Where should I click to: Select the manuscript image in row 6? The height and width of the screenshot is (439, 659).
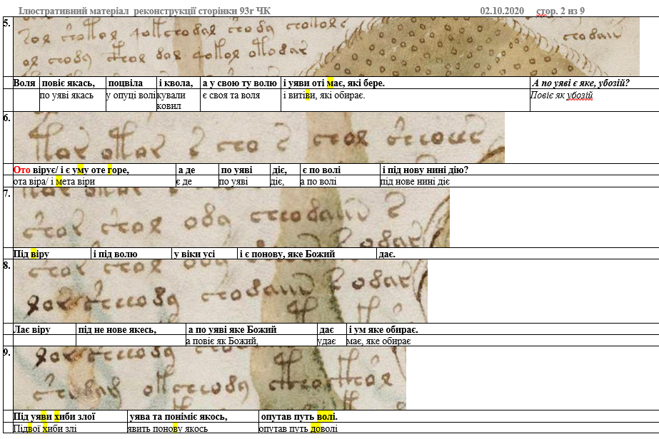(259, 138)
